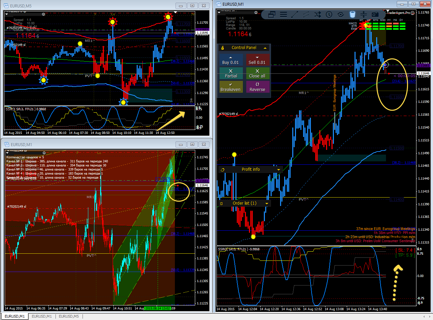Image resolution: width=433 pixels, height=320 pixels.
Task: Click the Reverse button
Action: tap(257, 87)
